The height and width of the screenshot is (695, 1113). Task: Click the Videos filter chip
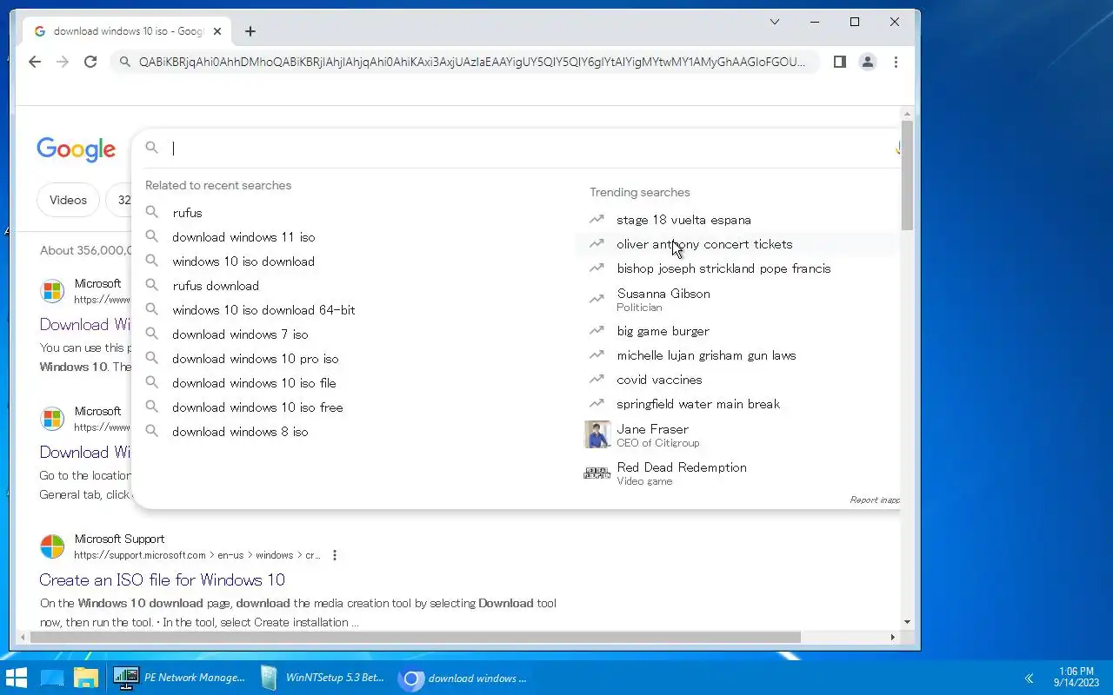click(x=68, y=200)
